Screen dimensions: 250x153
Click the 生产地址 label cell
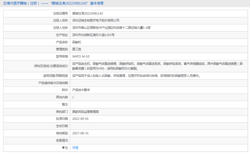coord(37,35)
